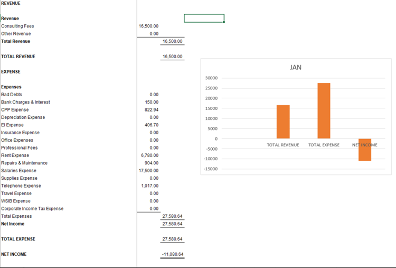Click the Professional Fees label
The width and height of the screenshot is (396, 268).
click(19, 147)
